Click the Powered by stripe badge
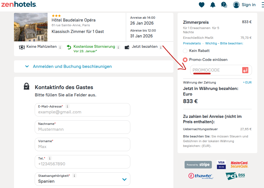This screenshot has height=188, width=264. point(198,165)
